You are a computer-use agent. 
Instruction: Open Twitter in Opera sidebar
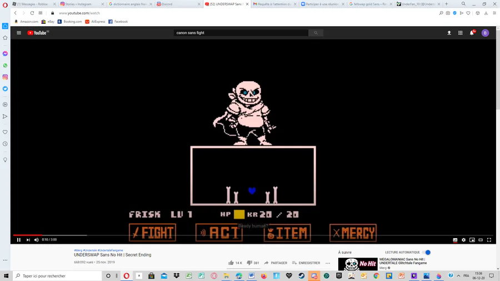5,89
